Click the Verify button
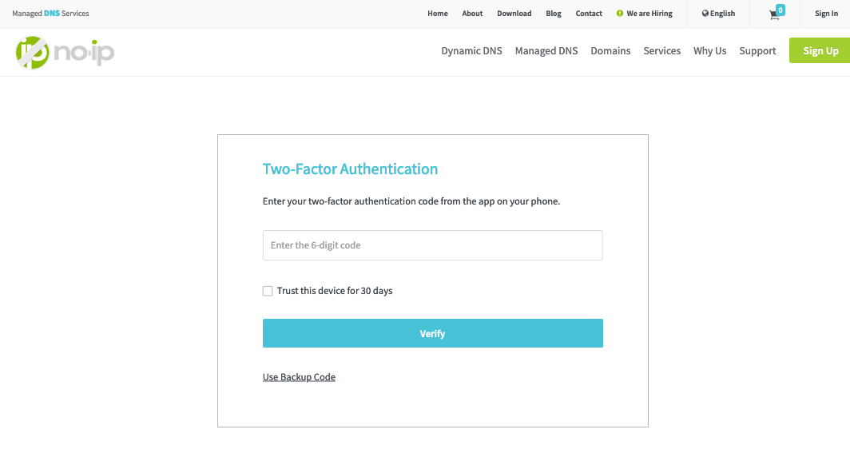This screenshot has width=850, height=469. click(x=432, y=333)
